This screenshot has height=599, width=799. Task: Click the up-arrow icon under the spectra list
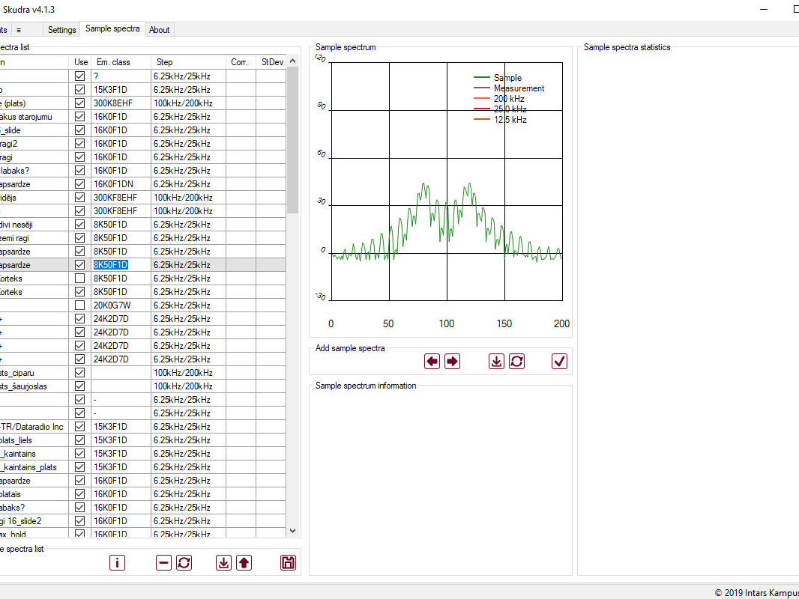[x=244, y=562]
